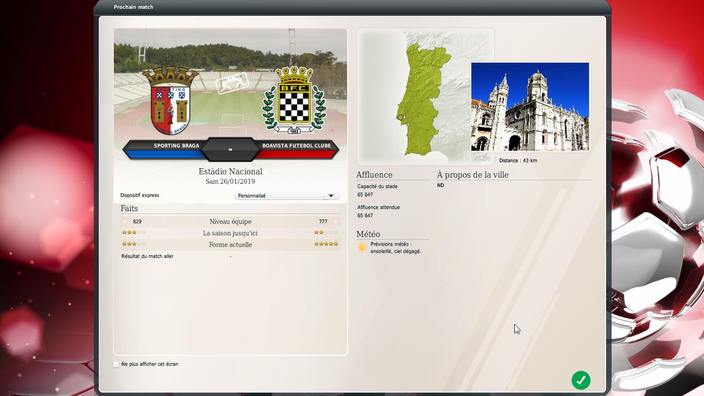Confirm with the green checkmark button

[x=581, y=380]
